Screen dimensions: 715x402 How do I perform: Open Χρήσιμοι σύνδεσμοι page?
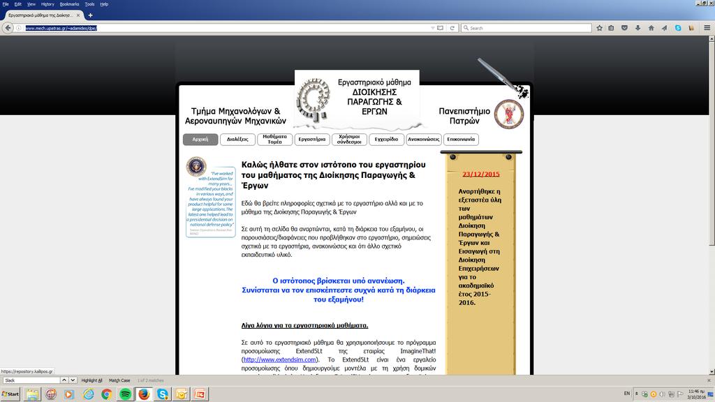[349, 140]
